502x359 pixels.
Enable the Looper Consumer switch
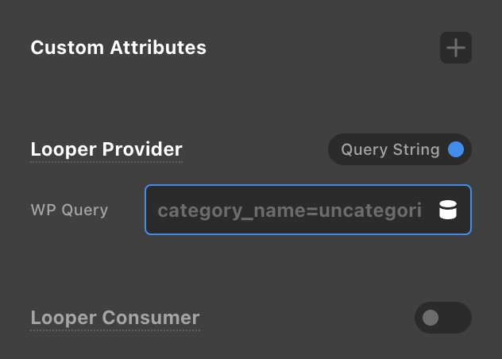(442, 318)
